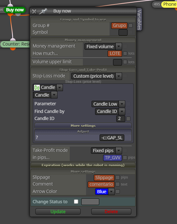Toggle the Candle ID checkbox
177x224 pixels.
click(128, 118)
